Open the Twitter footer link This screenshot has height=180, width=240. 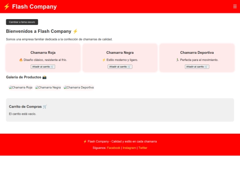143,148
